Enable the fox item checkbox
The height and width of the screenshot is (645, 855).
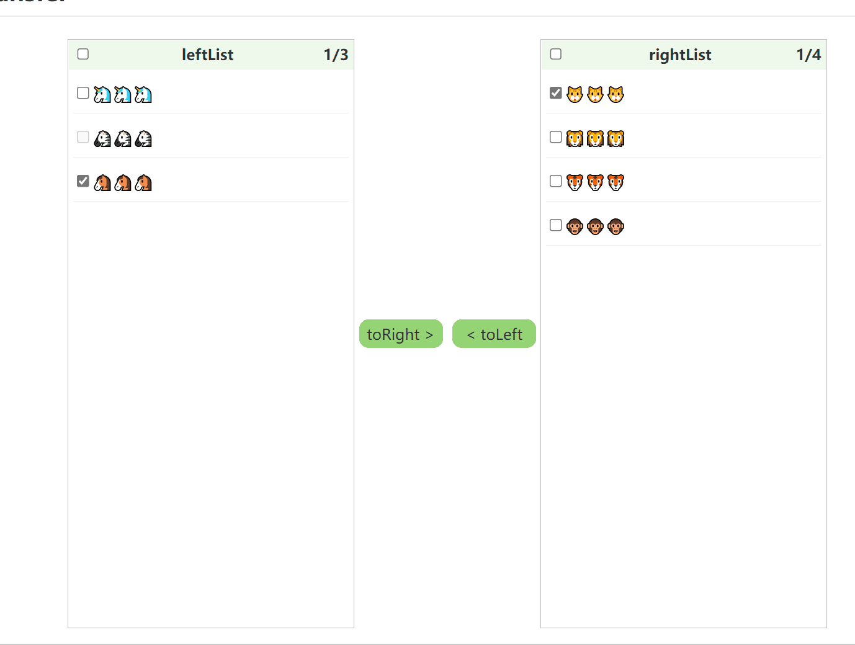pos(556,181)
